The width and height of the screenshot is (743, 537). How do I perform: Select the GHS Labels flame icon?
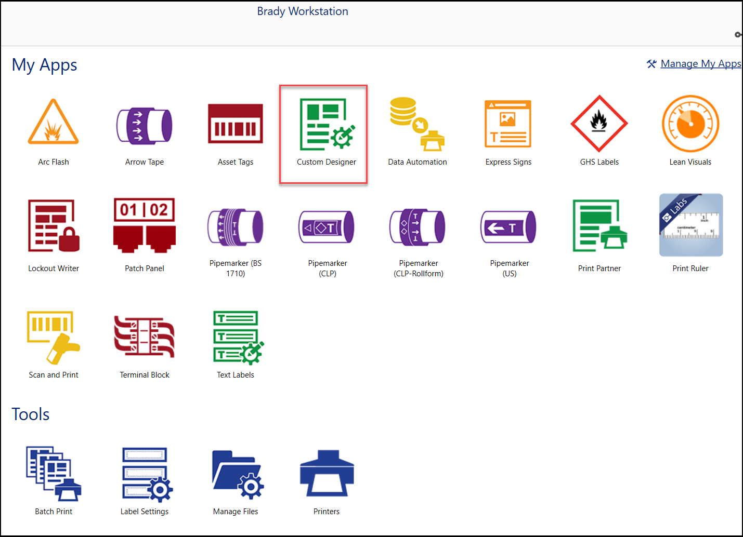[x=599, y=124]
